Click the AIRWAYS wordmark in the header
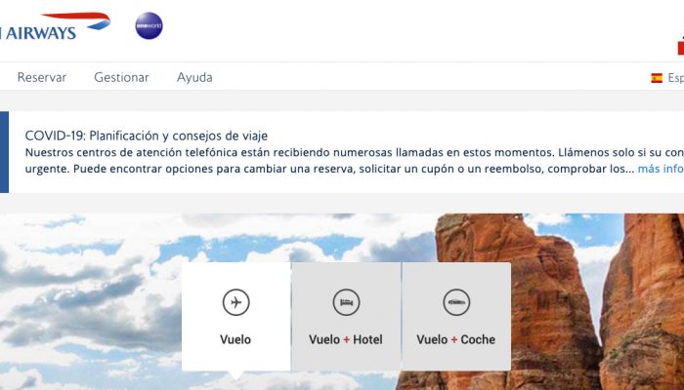 pyautogui.click(x=38, y=33)
